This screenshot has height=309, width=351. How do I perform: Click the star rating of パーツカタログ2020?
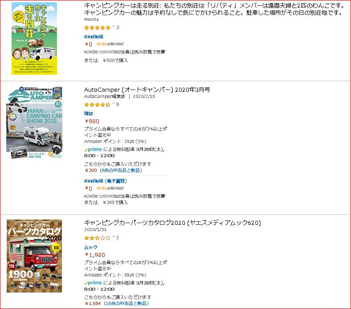click(x=98, y=238)
